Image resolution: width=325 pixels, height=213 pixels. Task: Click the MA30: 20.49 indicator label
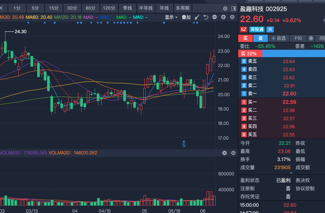[x=12, y=17]
